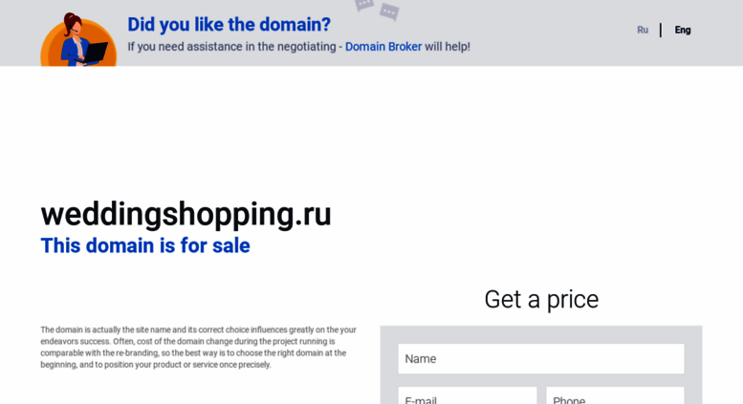Click the Get a price heading

(541, 299)
